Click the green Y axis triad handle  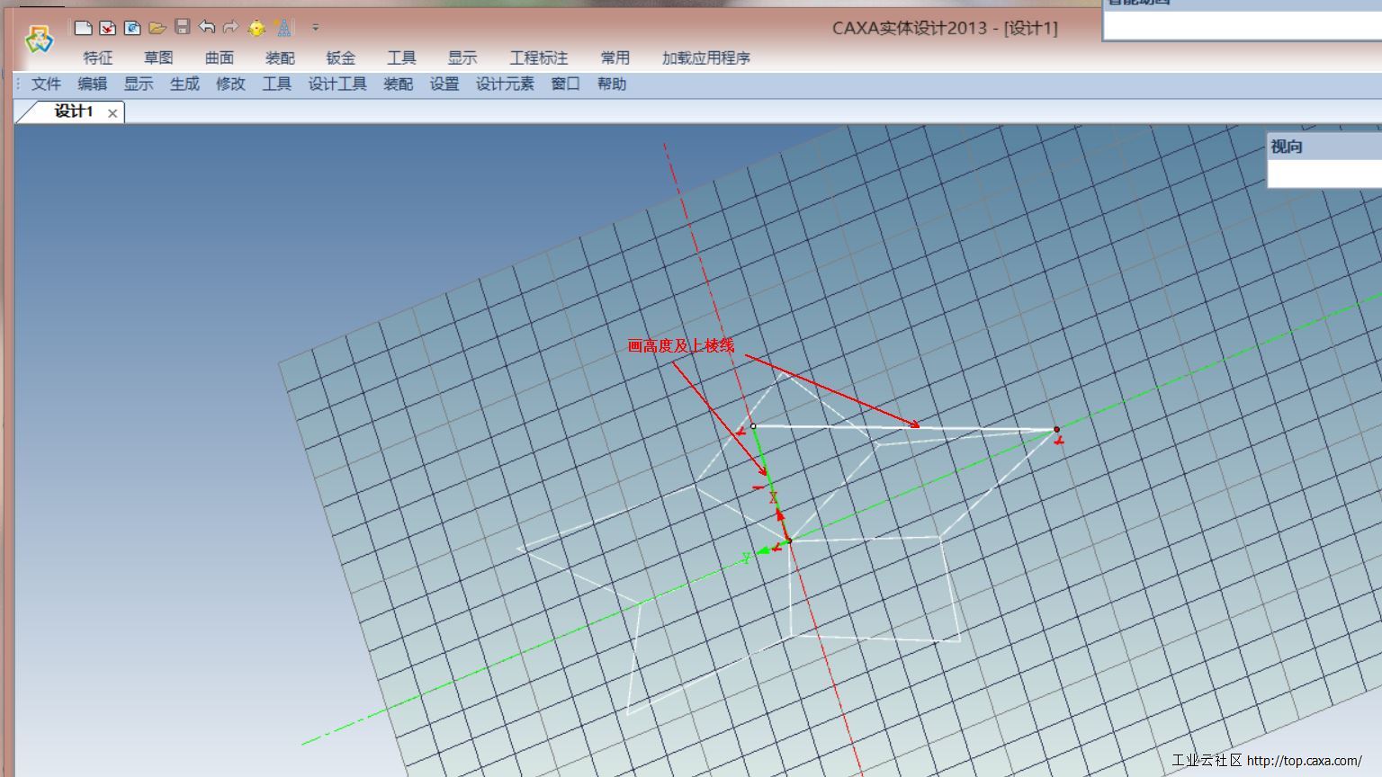(x=763, y=551)
